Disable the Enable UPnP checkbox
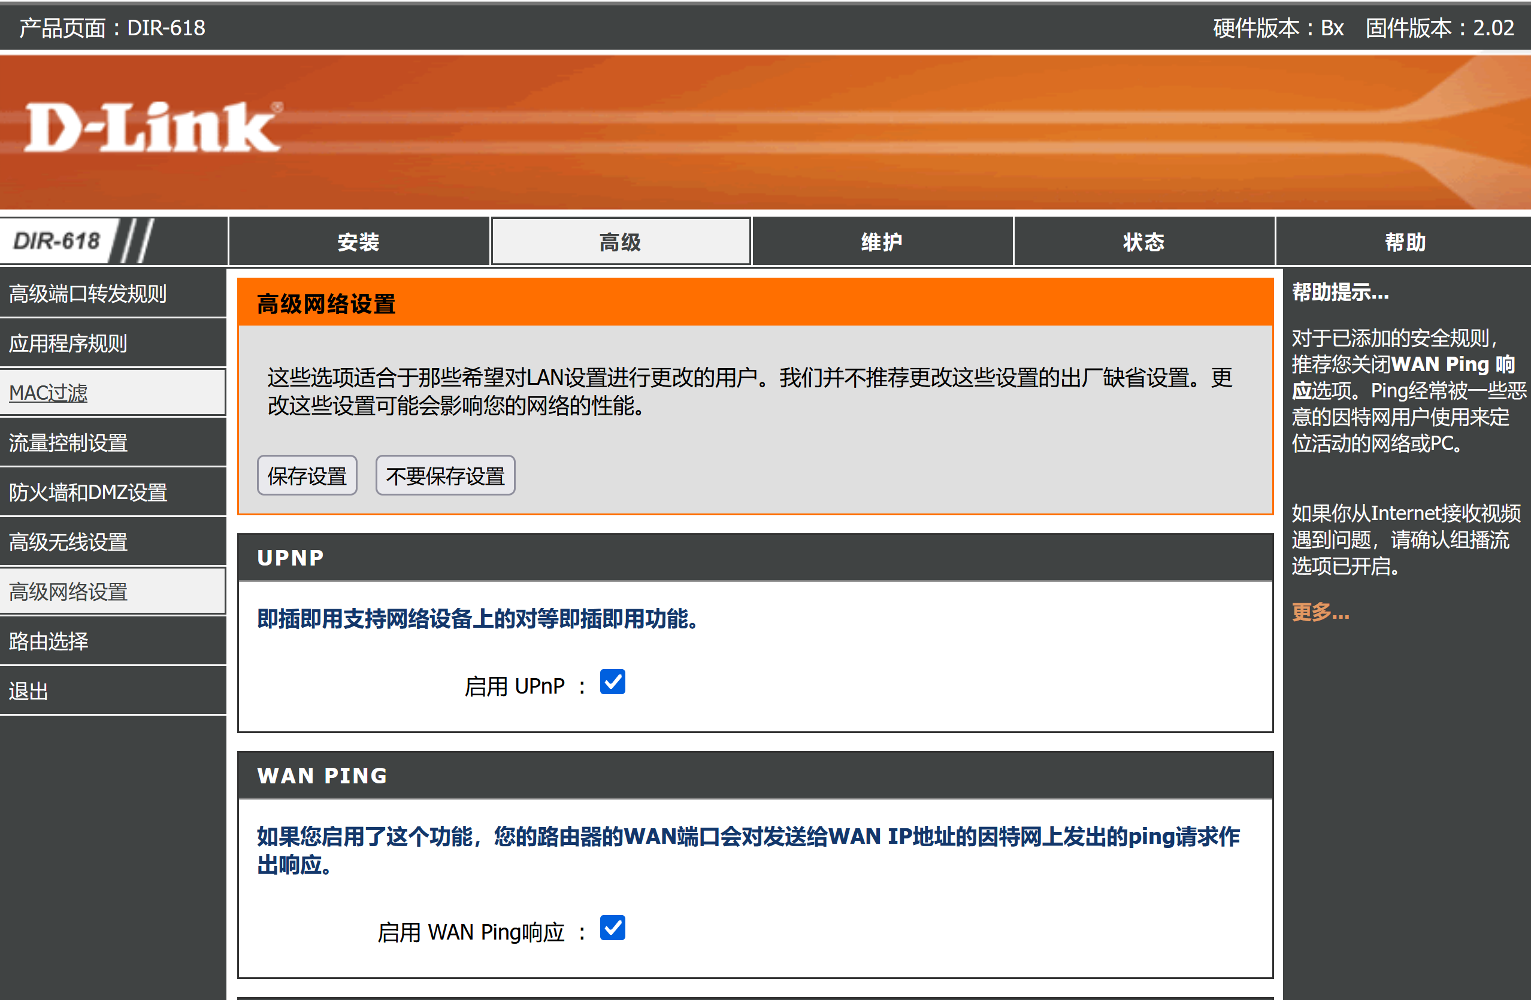1531x1000 pixels. click(x=612, y=682)
